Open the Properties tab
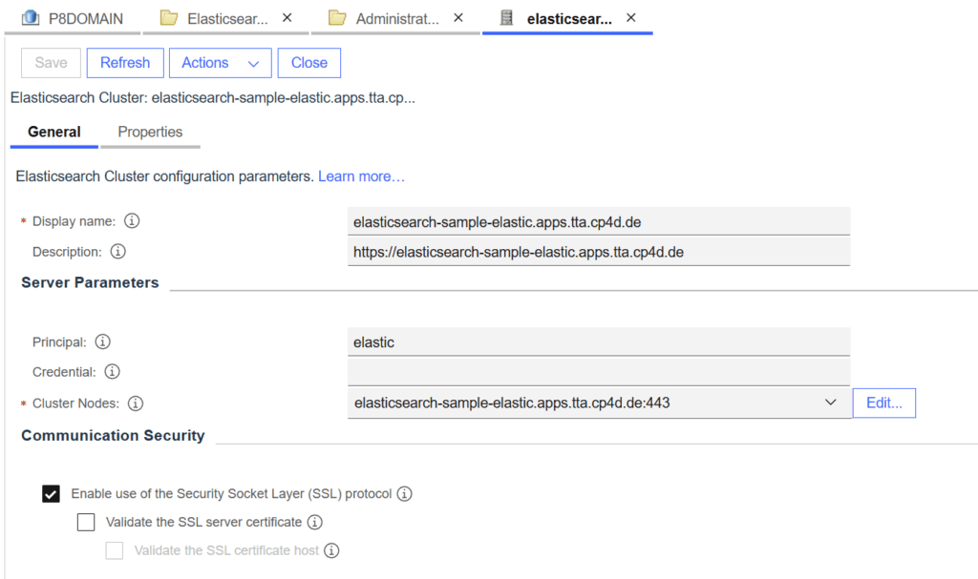 150,133
